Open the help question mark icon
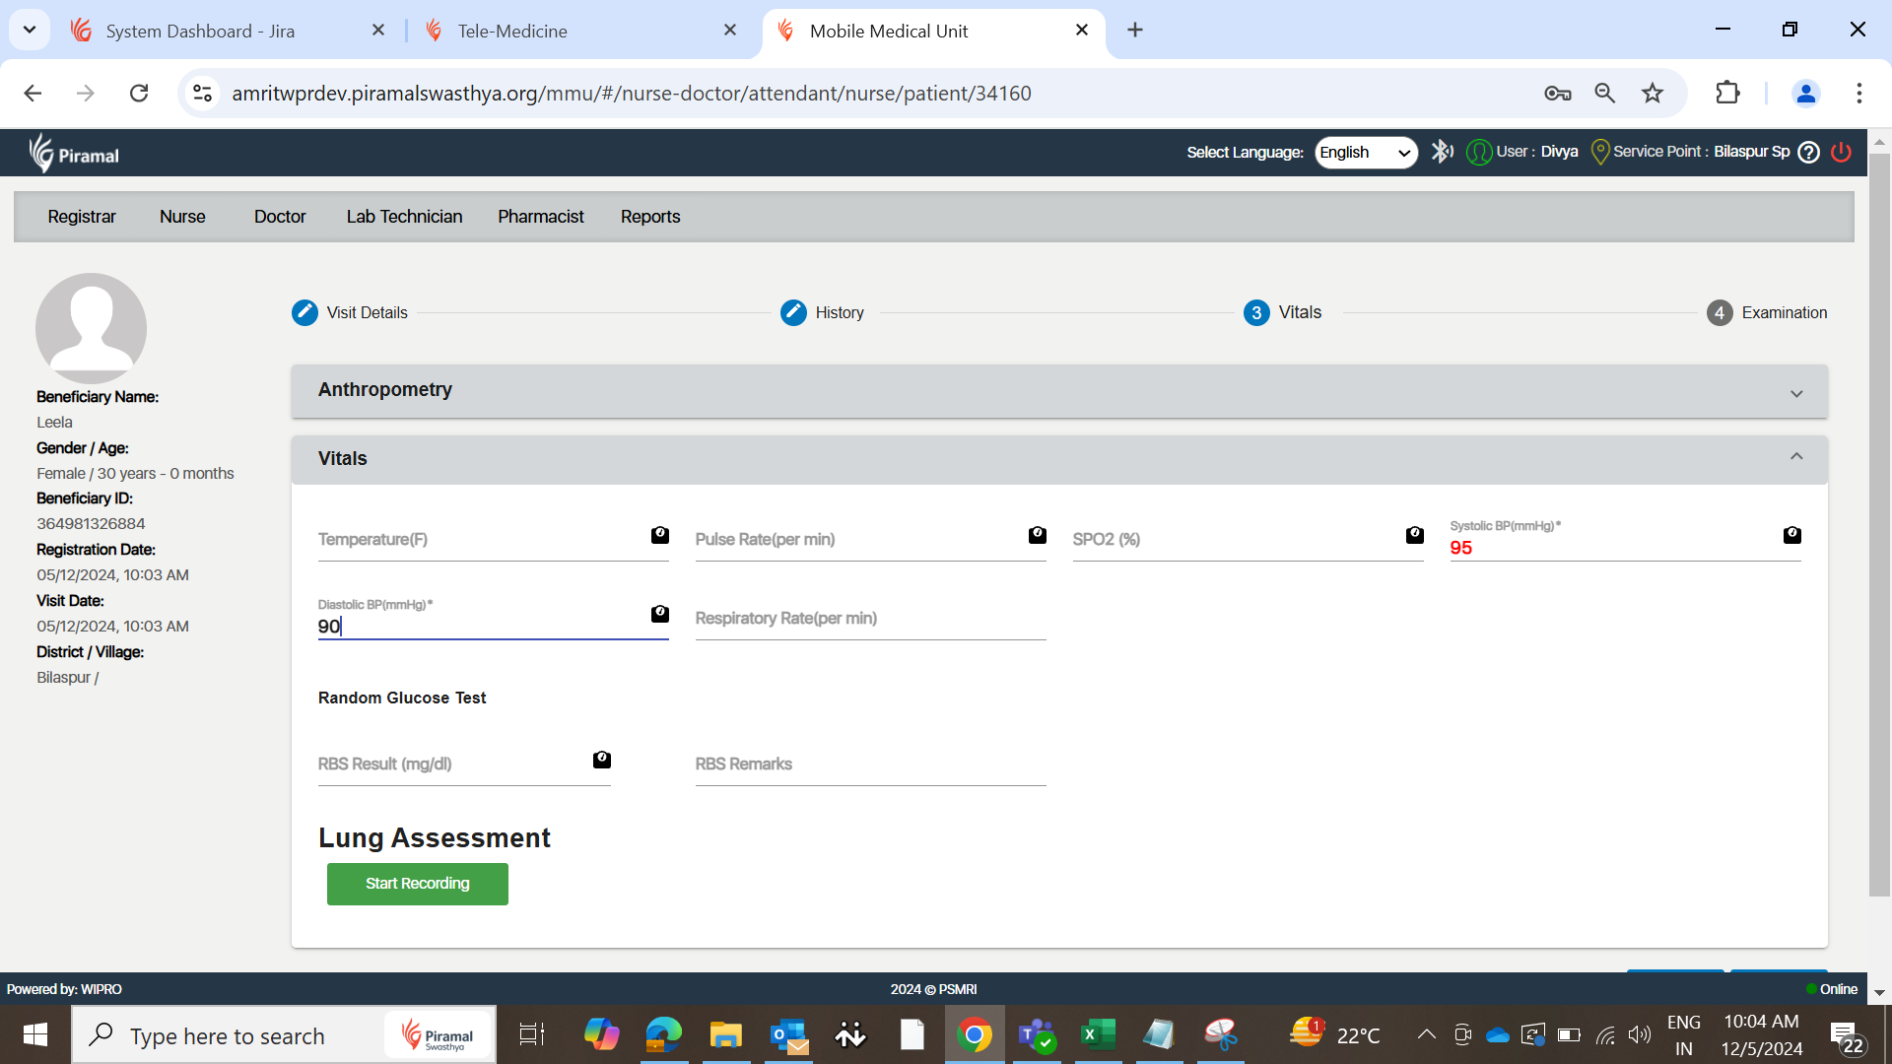The height and width of the screenshot is (1064, 1892). [1808, 152]
